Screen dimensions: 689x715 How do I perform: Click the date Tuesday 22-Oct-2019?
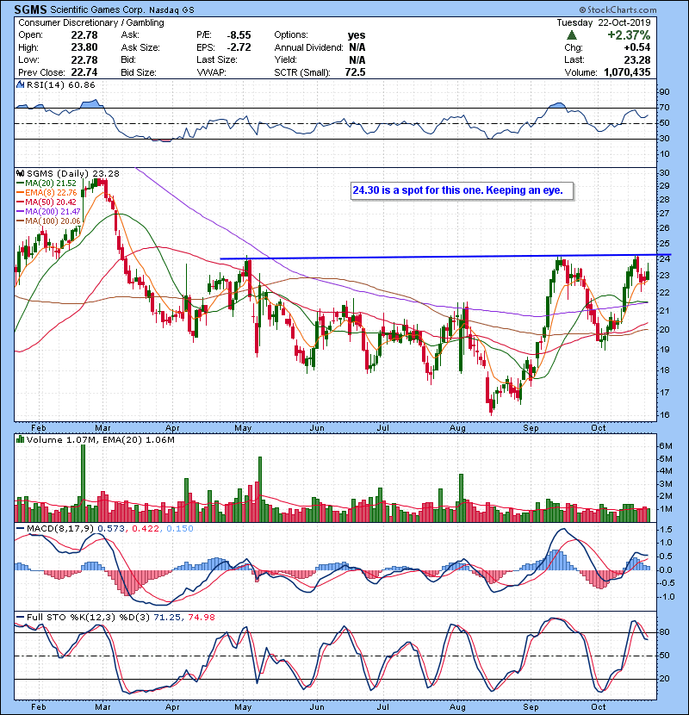tap(604, 22)
